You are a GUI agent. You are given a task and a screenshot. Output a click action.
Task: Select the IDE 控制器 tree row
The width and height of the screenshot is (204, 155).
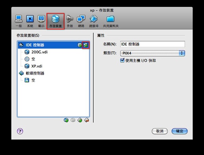click(x=53, y=45)
